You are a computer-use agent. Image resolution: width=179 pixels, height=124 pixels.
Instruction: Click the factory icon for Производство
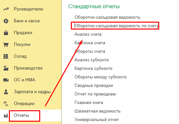pos(6,68)
